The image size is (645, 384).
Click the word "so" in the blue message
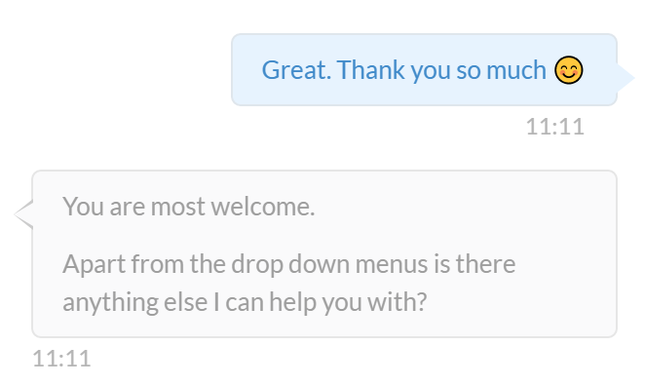click(469, 70)
